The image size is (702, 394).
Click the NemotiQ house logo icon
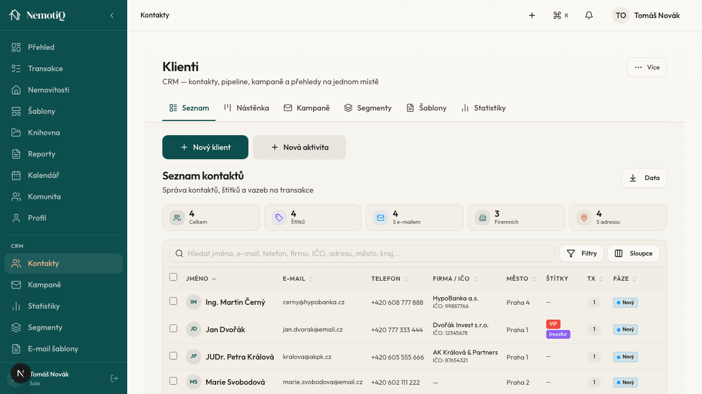[x=15, y=15]
